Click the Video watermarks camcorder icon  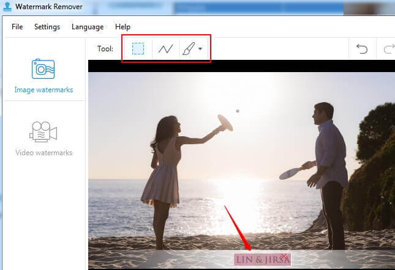[43, 131]
